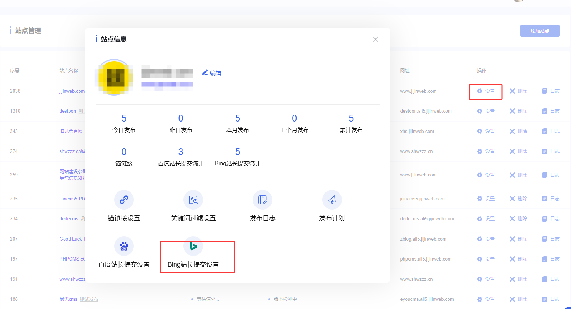The height and width of the screenshot is (309, 571).
Task: Open 设置 for eyoucms.ali5.jijinweb.com
Action: (x=486, y=299)
